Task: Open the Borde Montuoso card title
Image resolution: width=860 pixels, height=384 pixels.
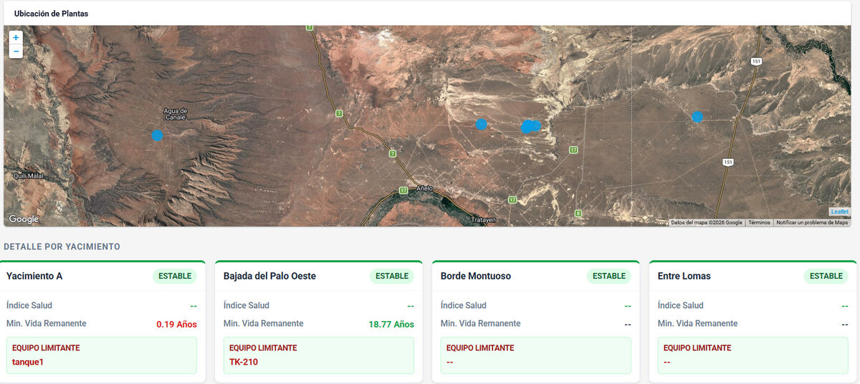Action: [x=476, y=276]
